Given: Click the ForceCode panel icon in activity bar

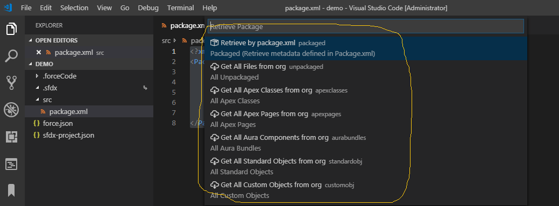Looking at the screenshot, I should pos(12,165).
